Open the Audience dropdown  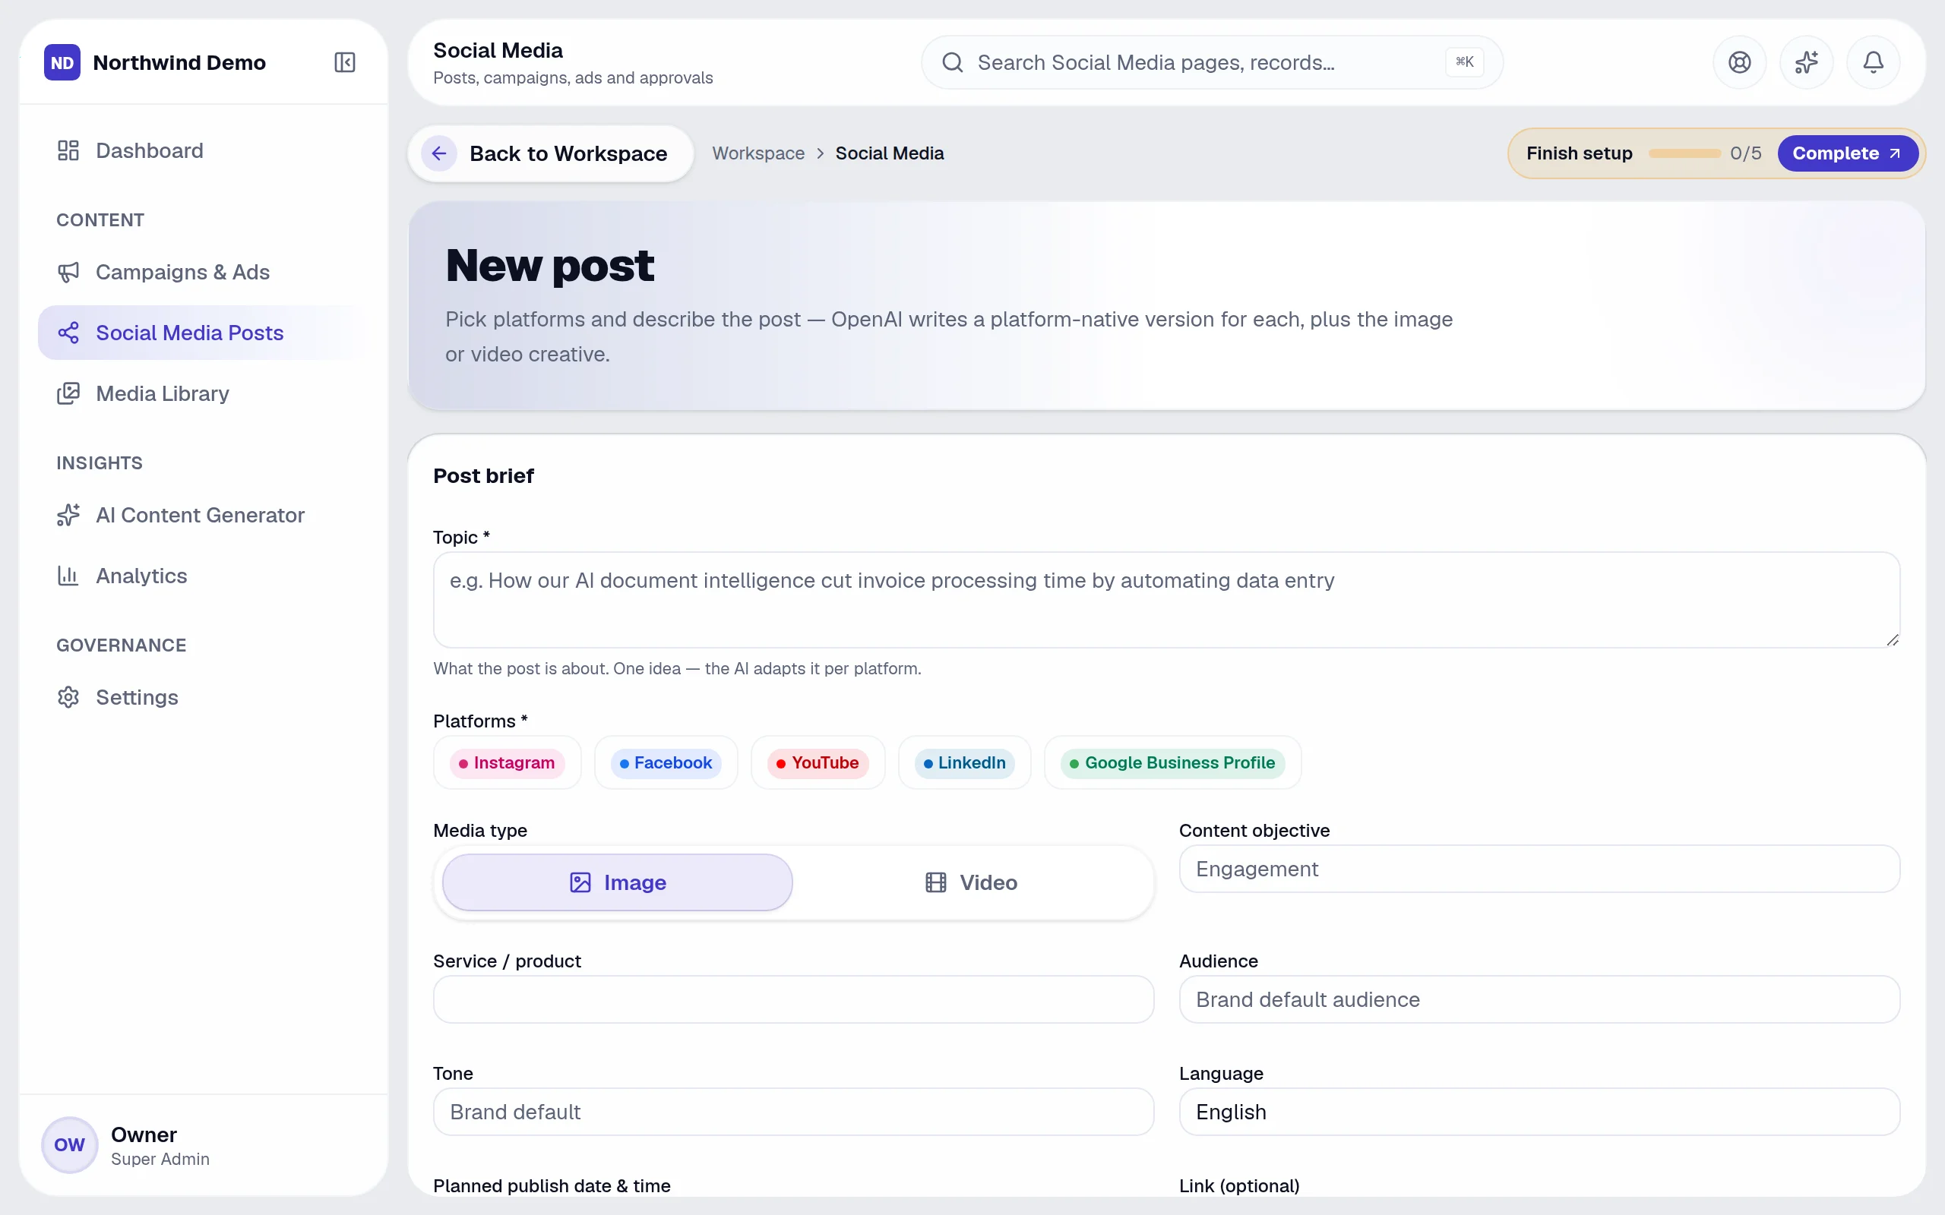(1539, 999)
